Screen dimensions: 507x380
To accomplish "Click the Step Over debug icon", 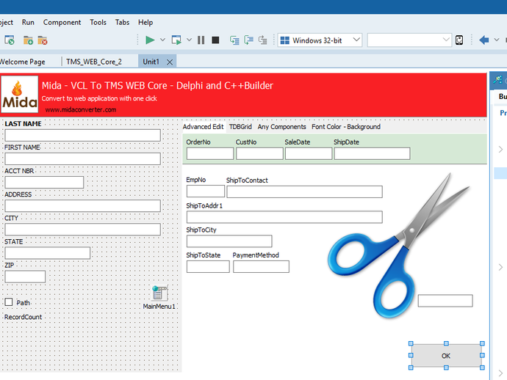I will [x=248, y=40].
